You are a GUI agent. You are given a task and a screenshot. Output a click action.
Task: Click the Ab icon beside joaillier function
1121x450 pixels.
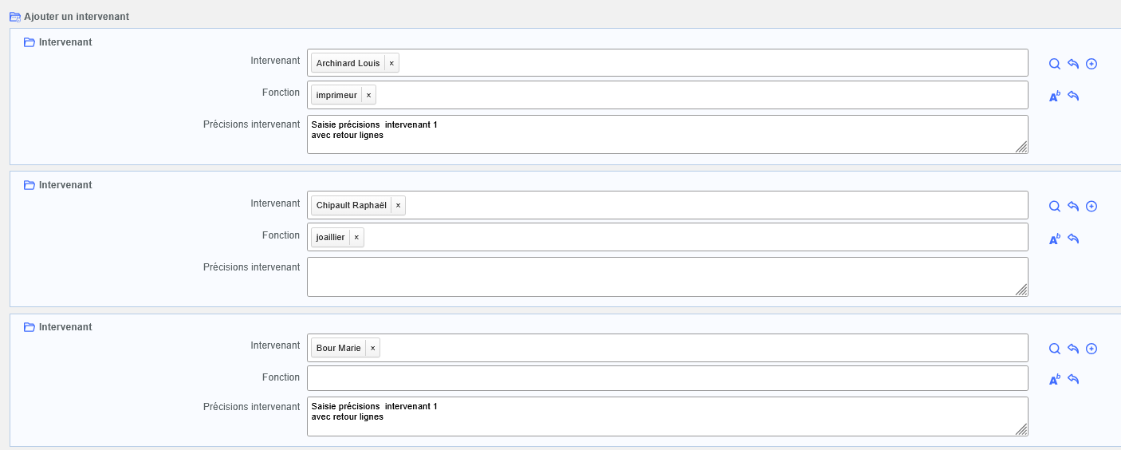pos(1054,239)
